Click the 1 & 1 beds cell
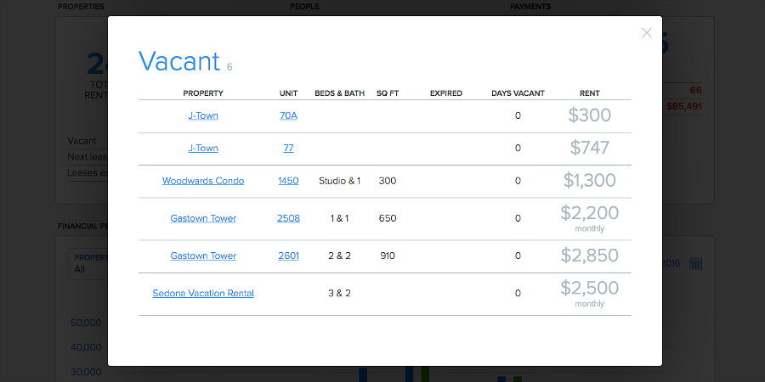Image resolution: width=765 pixels, height=382 pixels. 339,218
